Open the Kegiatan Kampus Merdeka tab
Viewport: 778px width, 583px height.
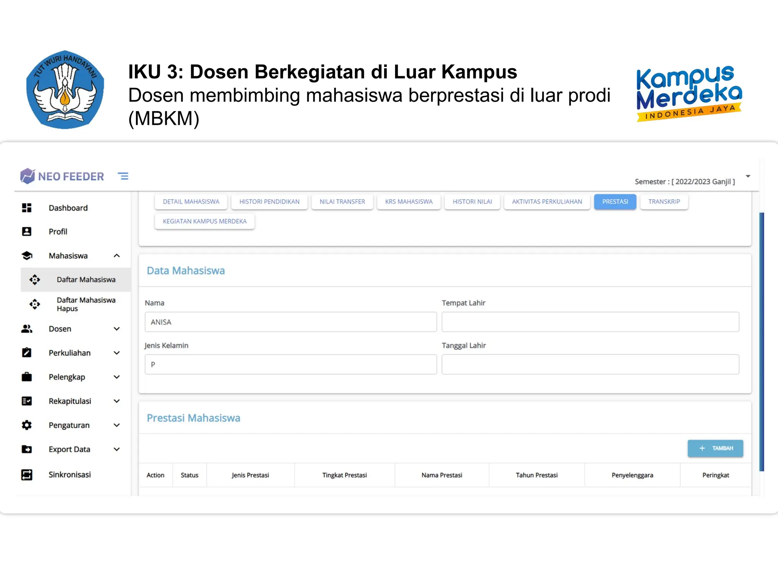(x=204, y=221)
